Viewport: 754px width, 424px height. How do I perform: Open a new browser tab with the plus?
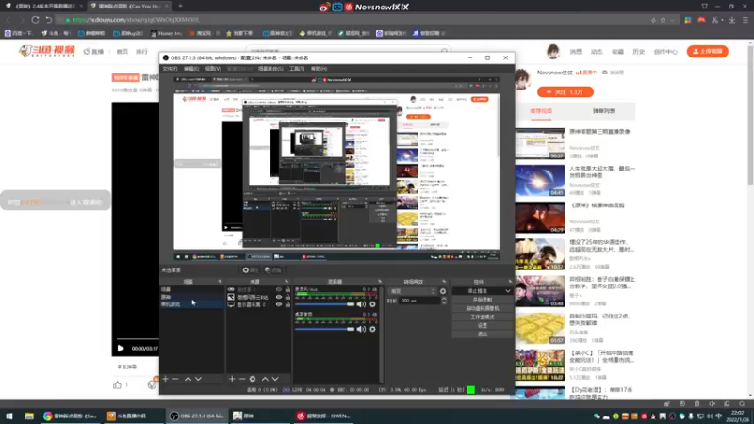pos(180,6)
